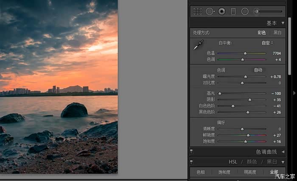Collapse the 基本 panel

click(x=283, y=23)
